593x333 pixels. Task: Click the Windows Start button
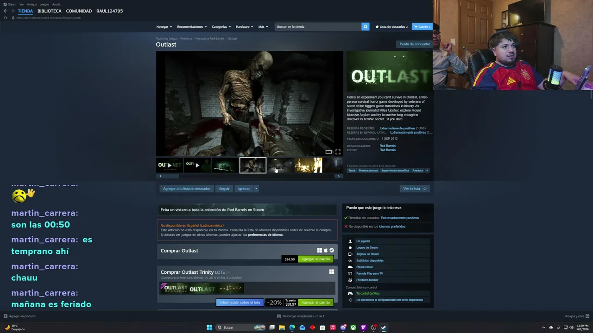coord(209,327)
